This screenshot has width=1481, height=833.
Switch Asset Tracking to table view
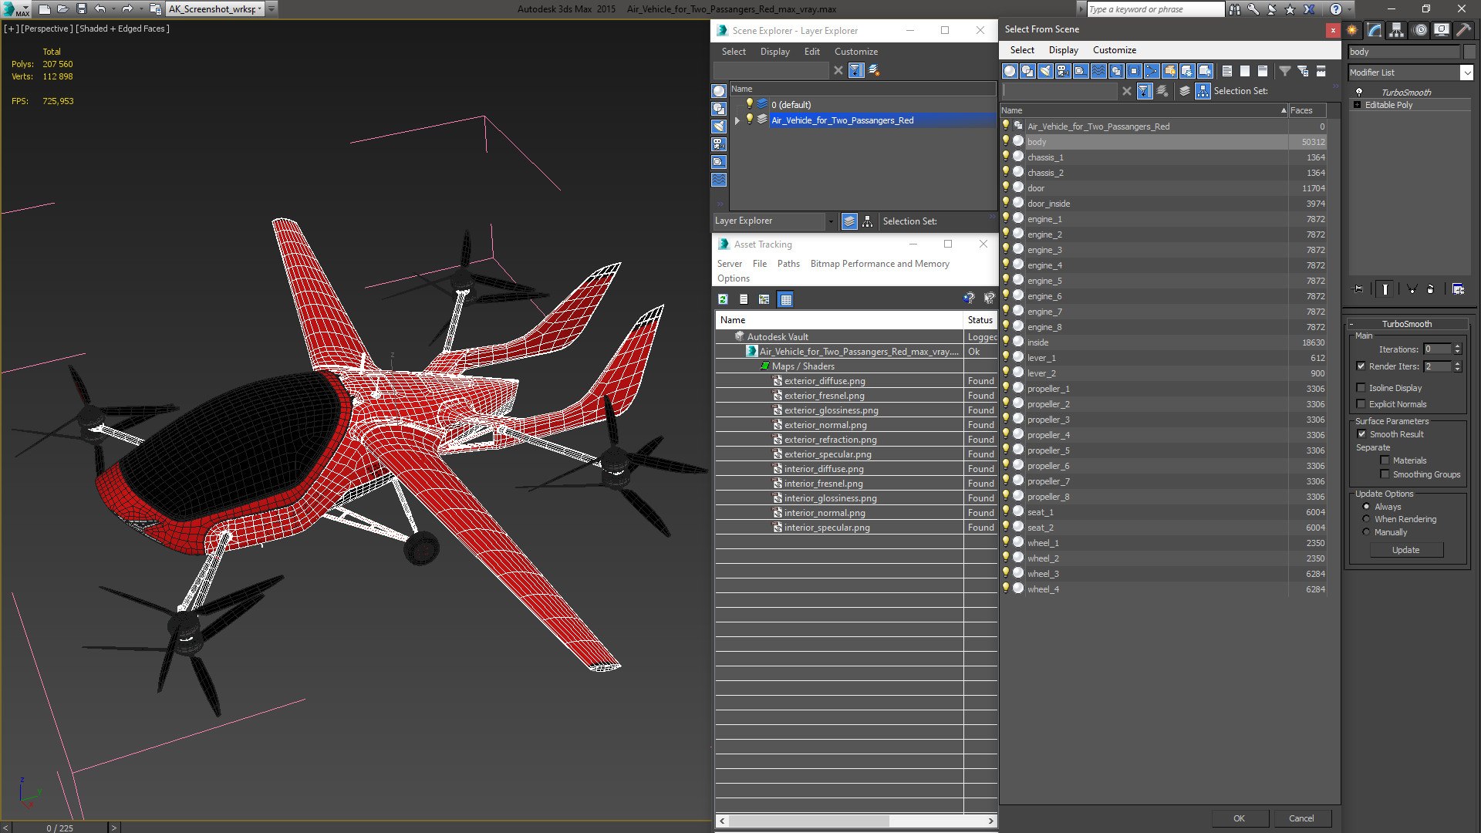[x=785, y=299]
